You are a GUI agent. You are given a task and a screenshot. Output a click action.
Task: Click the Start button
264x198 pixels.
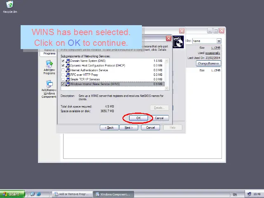pyautogui.click(x=12, y=194)
